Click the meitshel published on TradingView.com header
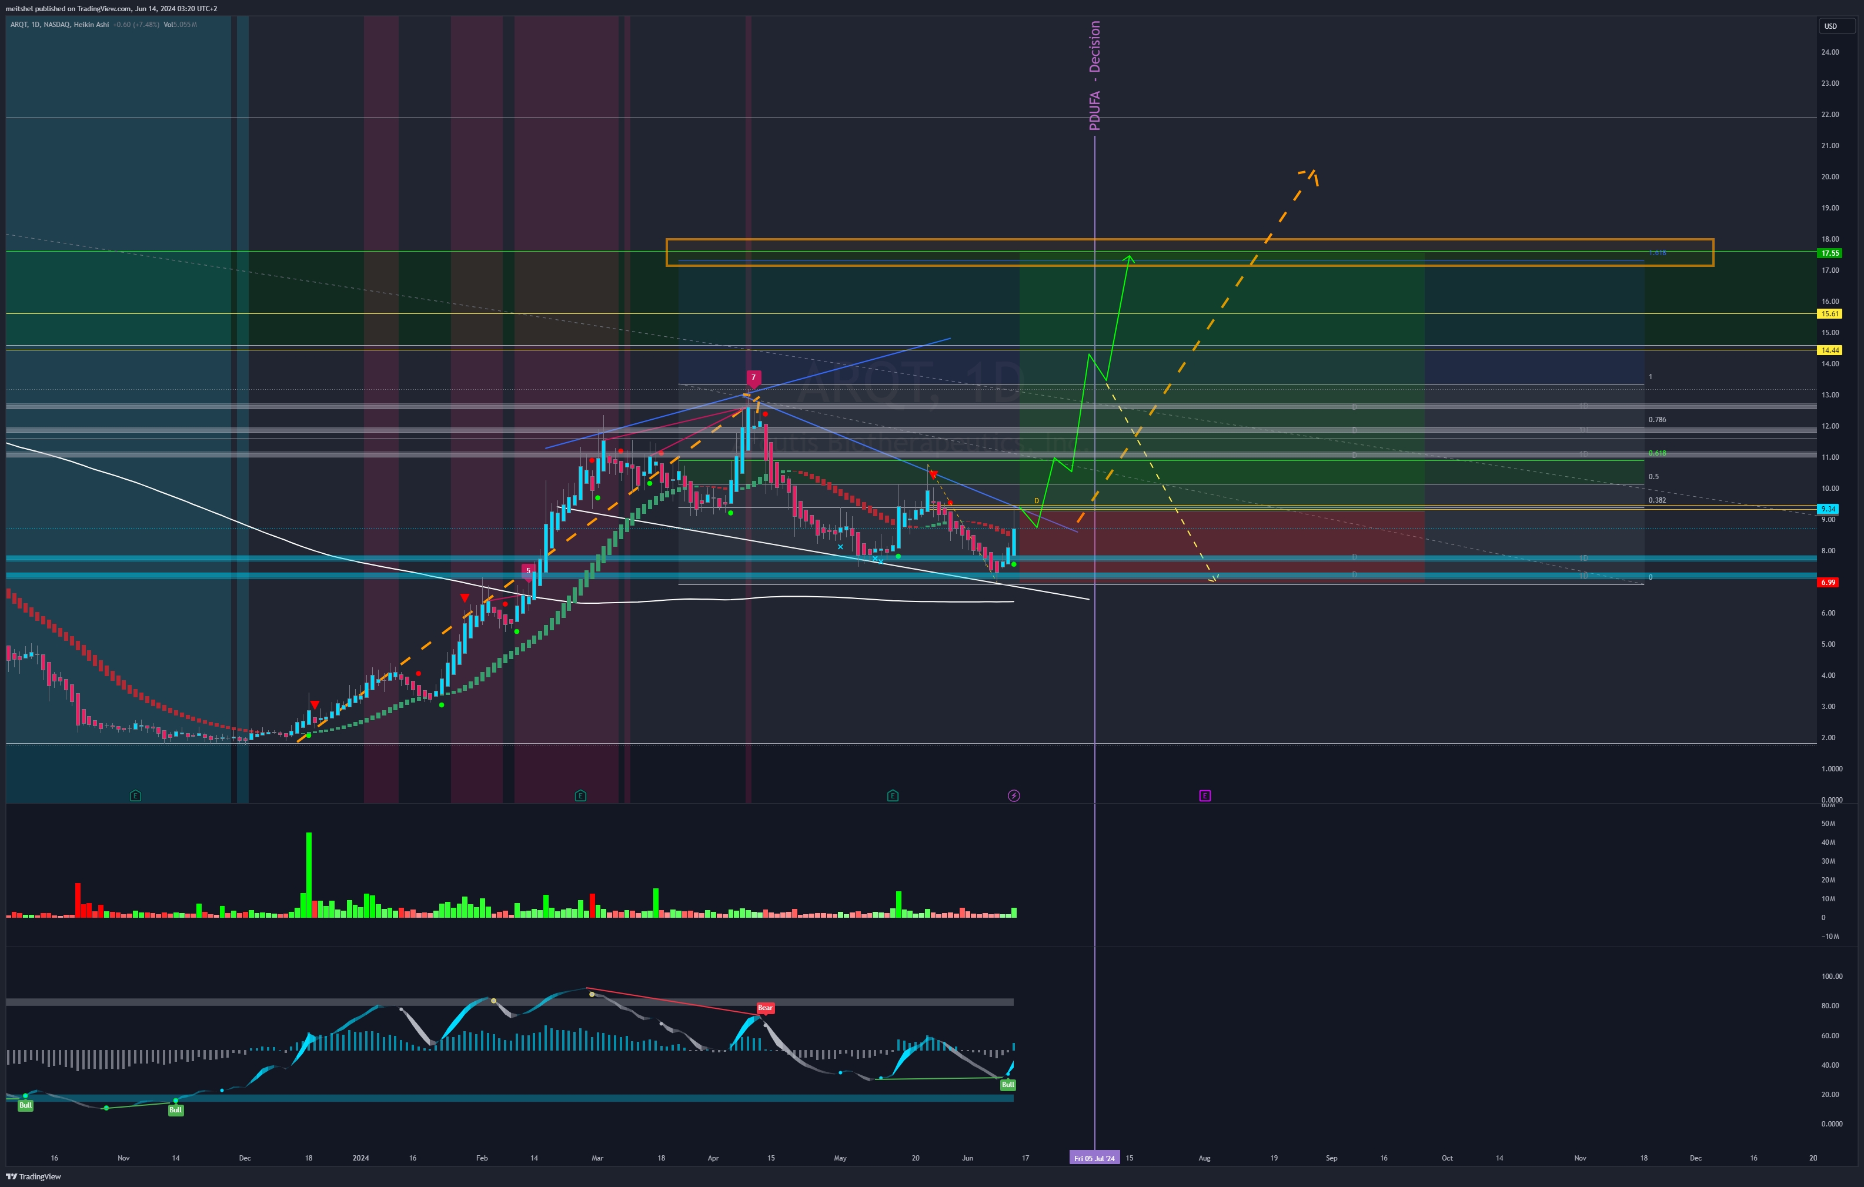Screen dimensions: 1864x1187 click(x=112, y=8)
